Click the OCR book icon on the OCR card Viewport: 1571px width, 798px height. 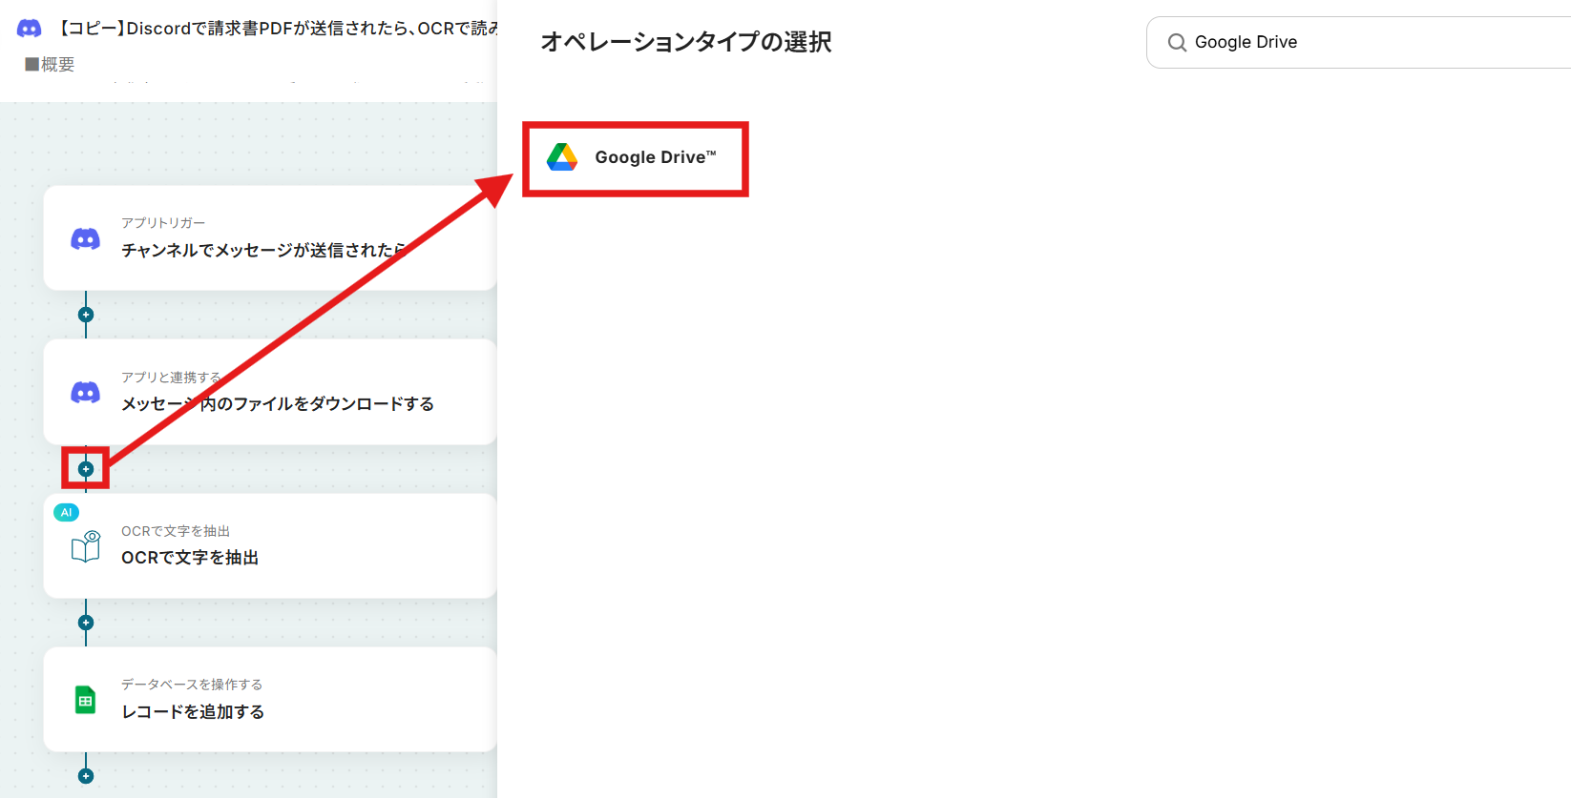[86, 546]
